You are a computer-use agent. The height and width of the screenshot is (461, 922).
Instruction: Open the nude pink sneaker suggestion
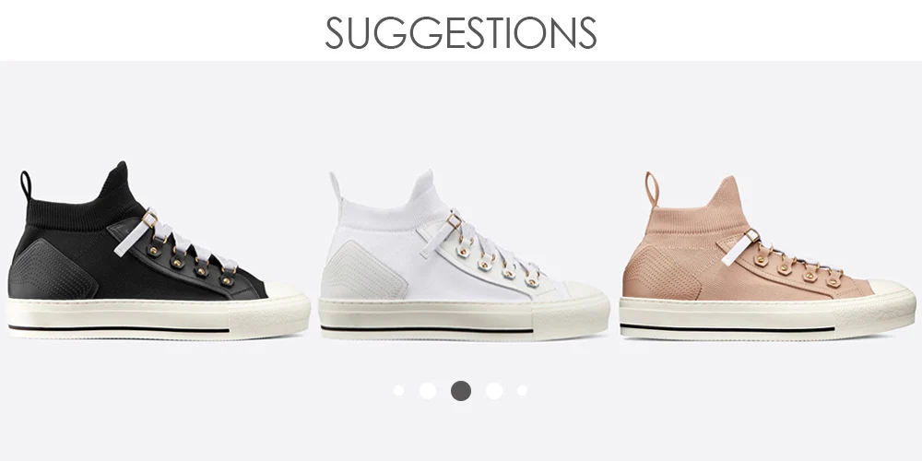pyautogui.click(x=767, y=255)
